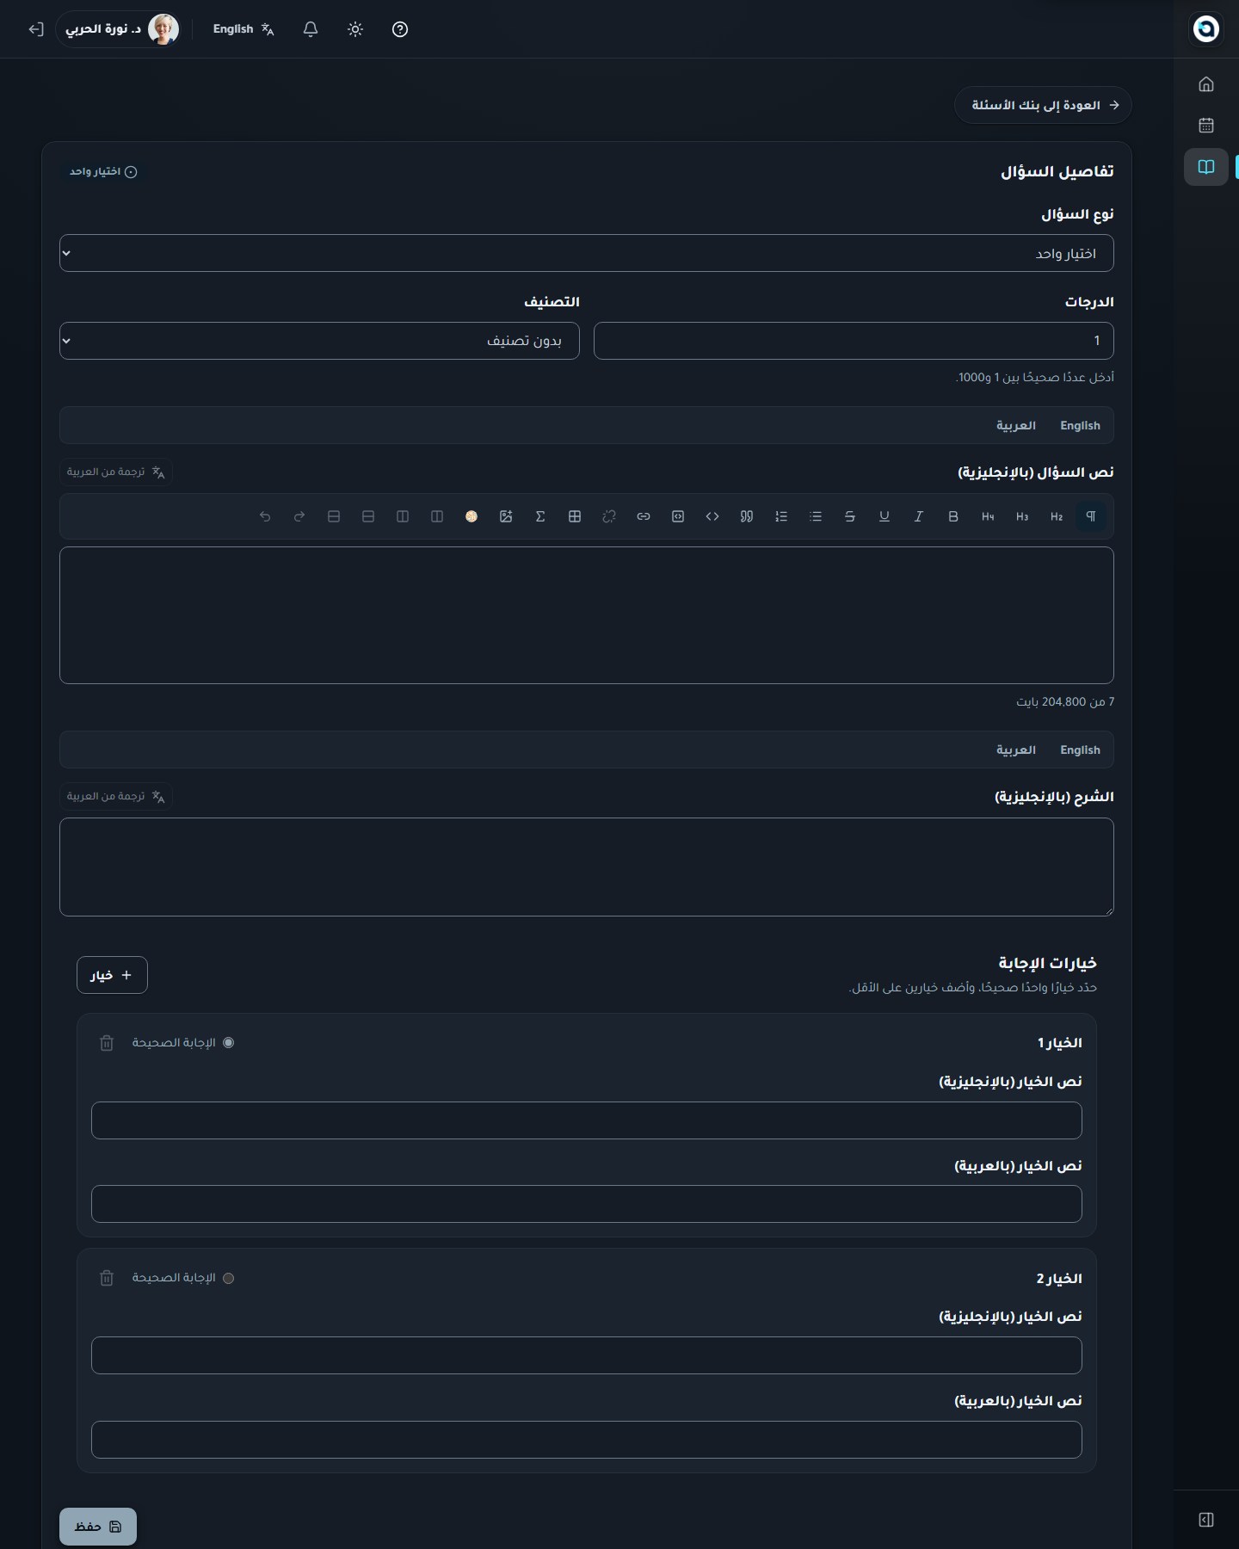The image size is (1239, 1549).
Task: Insert a math formula using the sigma icon
Action: 540,516
